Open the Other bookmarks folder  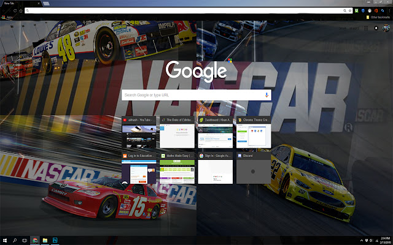378,17
